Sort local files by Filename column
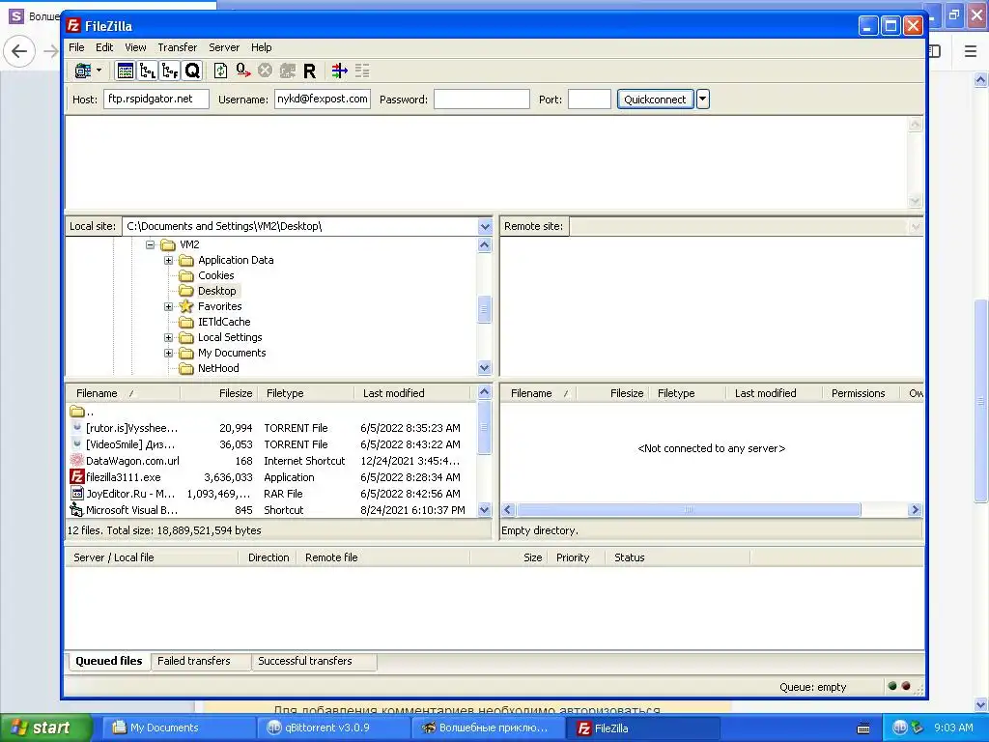 [x=123, y=393]
